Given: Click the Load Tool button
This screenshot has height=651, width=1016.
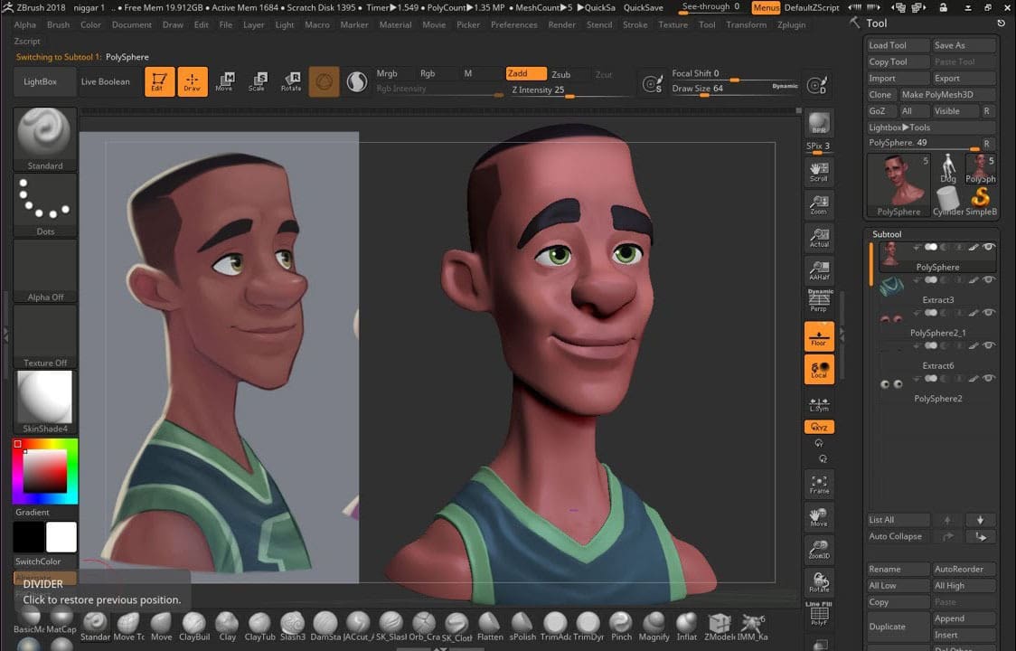Looking at the screenshot, I should click(x=898, y=45).
